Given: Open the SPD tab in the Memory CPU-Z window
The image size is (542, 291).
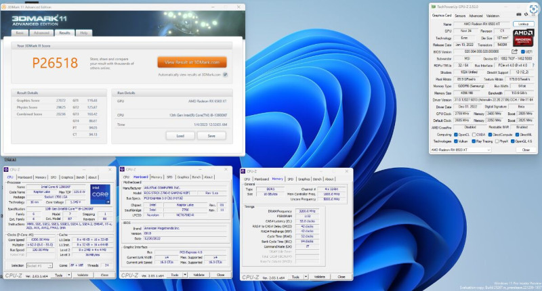Looking at the screenshot, I should click(x=291, y=179).
